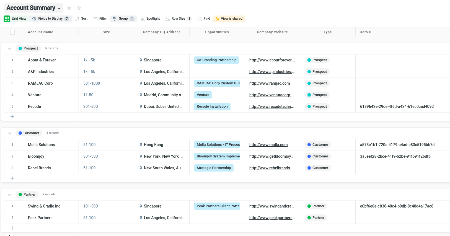
Task: Open the Find search tool
Action: tap(204, 19)
